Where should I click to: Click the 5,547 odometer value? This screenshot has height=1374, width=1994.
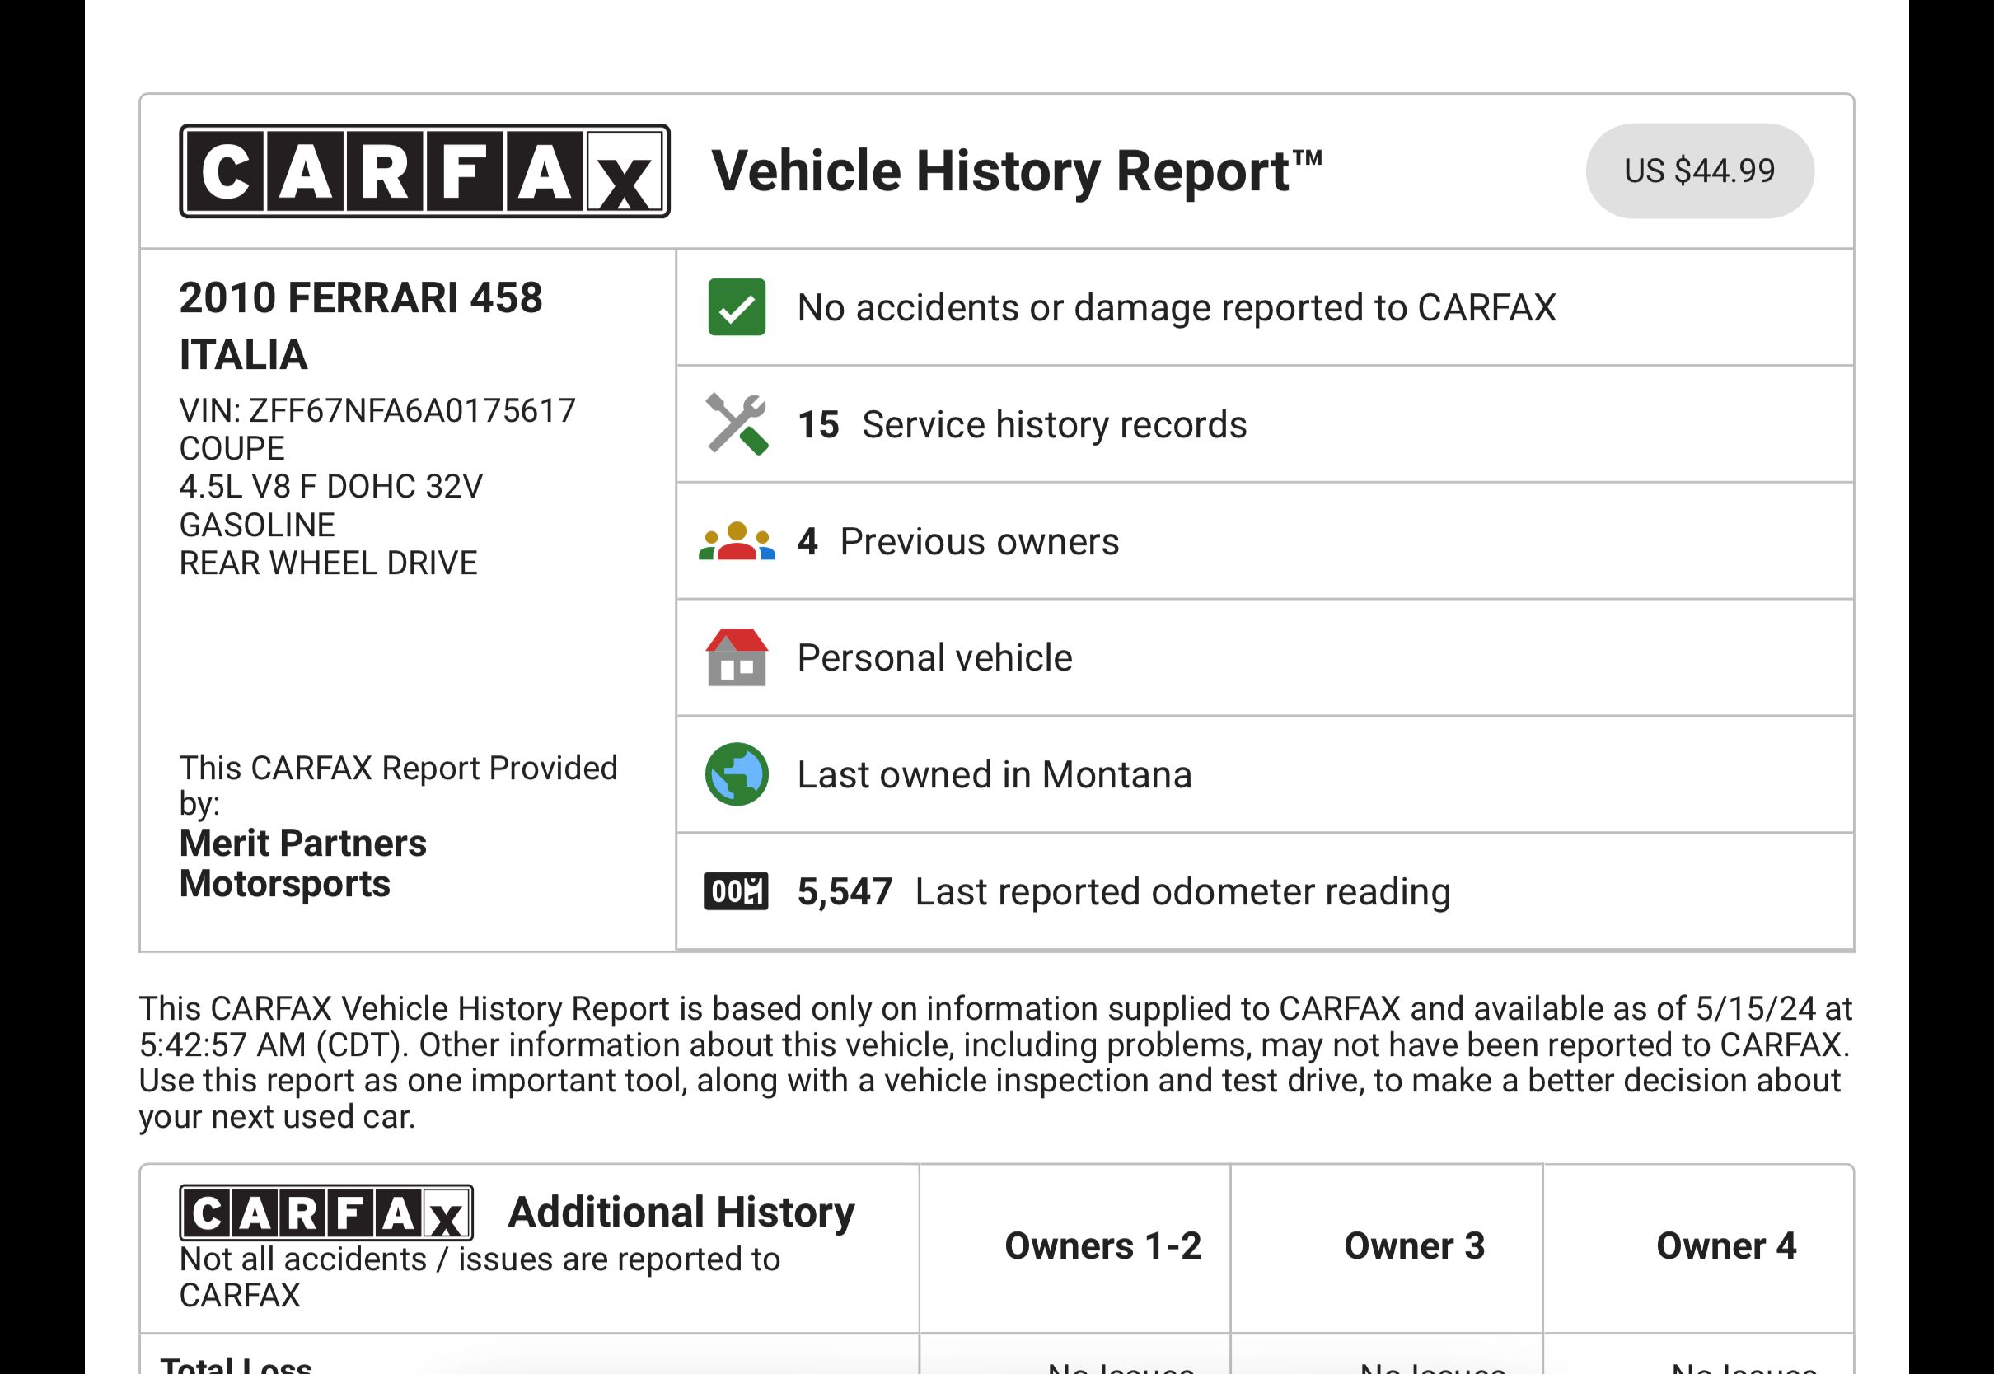pos(845,892)
